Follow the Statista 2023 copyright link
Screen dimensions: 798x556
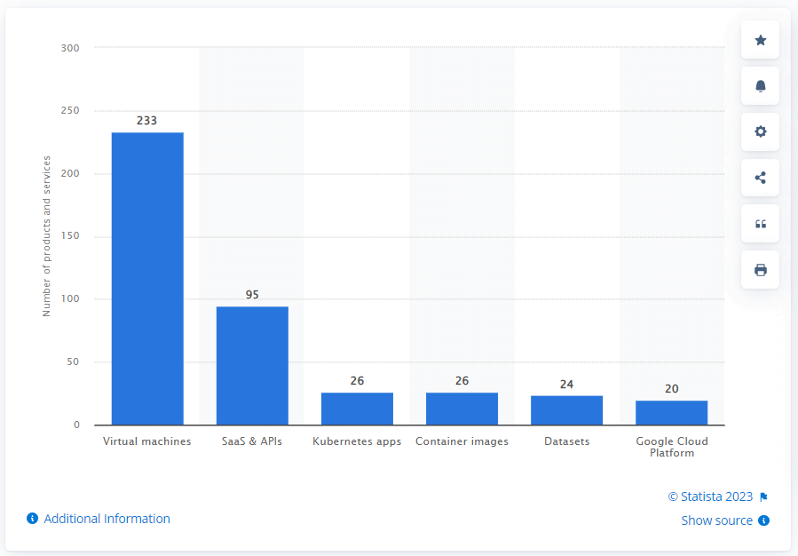pyautogui.click(x=708, y=496)
